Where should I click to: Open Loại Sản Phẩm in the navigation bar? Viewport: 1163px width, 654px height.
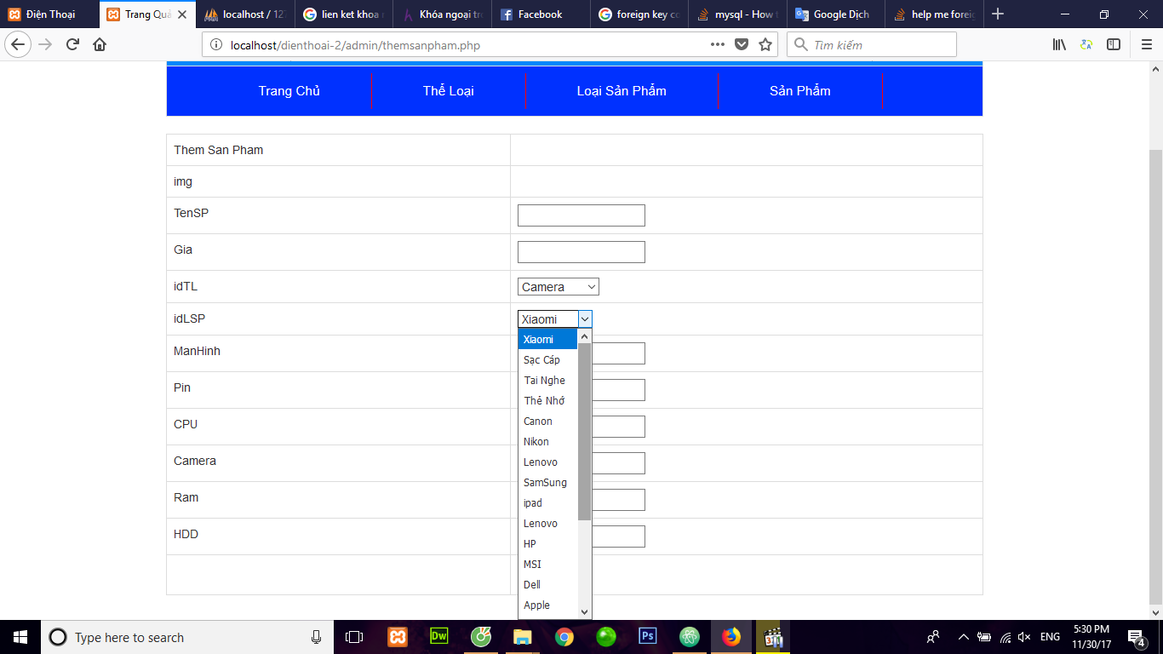pos(622,91)
